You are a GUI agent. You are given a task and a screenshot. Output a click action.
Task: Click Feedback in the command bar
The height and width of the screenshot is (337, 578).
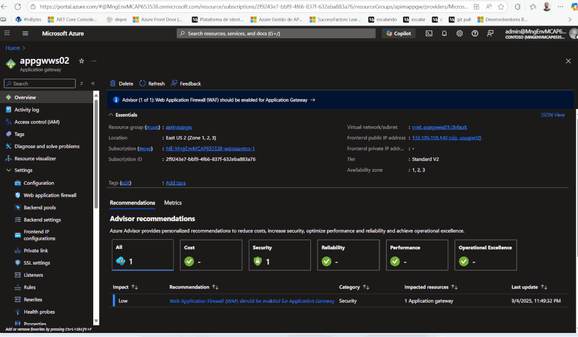click(186, 83)
